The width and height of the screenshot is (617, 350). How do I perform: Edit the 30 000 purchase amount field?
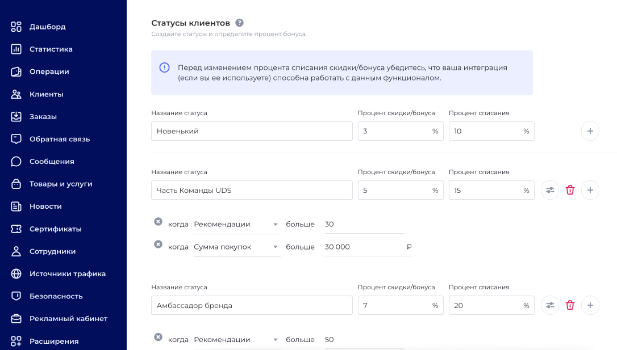click(364, 247)
